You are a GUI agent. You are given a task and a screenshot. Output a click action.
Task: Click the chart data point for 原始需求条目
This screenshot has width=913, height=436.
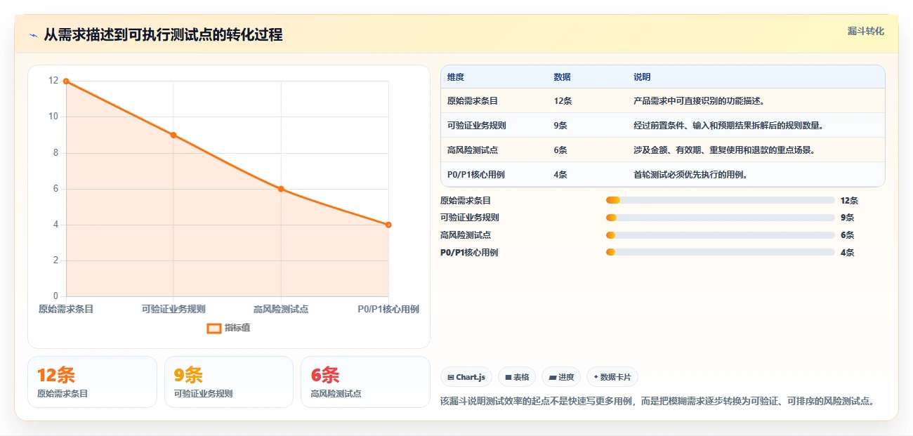66,81
